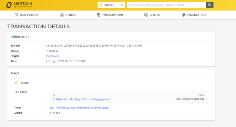The height and width of the screenshot is (127, 236).
Task: Click the Transactions document icon
Action: coord(99,15)
